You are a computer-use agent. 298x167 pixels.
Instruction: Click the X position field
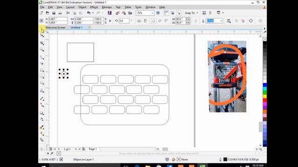pyautogui.click(x=58, y=19)
